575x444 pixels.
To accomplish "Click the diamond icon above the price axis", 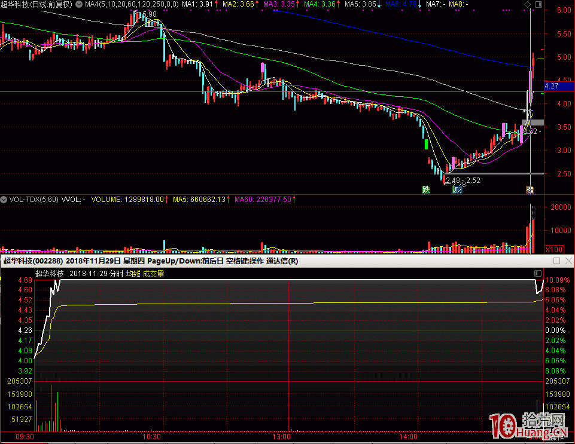I will 527,5.
